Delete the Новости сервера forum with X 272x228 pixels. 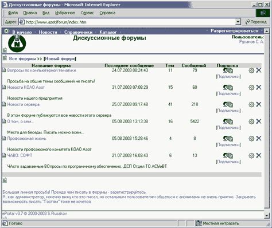(x=259, y=104)
